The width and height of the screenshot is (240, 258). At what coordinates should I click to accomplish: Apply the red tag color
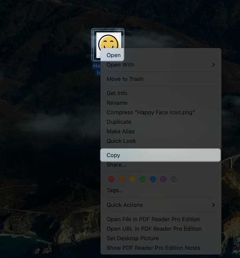(x=111, y=179)
